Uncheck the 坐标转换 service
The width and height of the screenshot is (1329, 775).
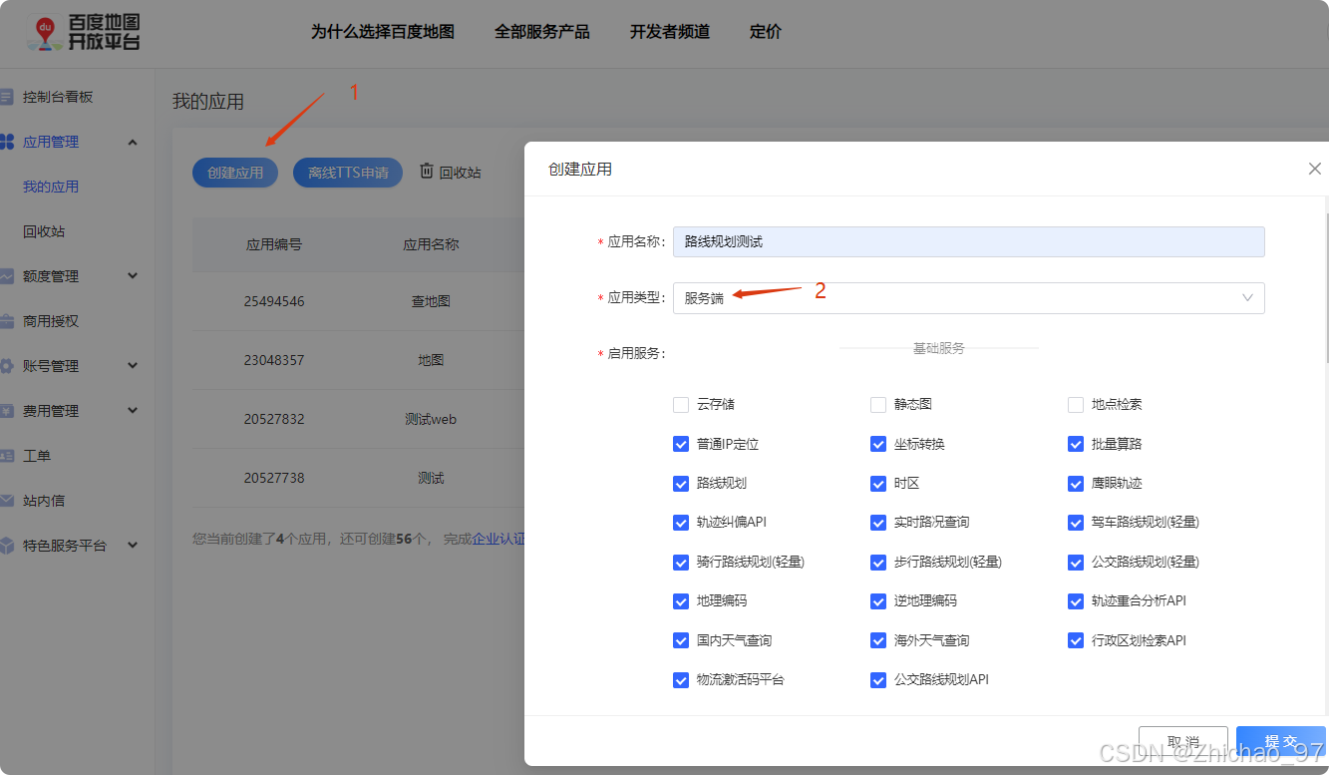pos(878,444)
